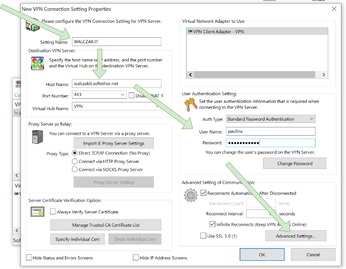Click the advanced settings gear icon
Image resolution: width=346 pixels, height=269 pixels.
pos(191,195)
